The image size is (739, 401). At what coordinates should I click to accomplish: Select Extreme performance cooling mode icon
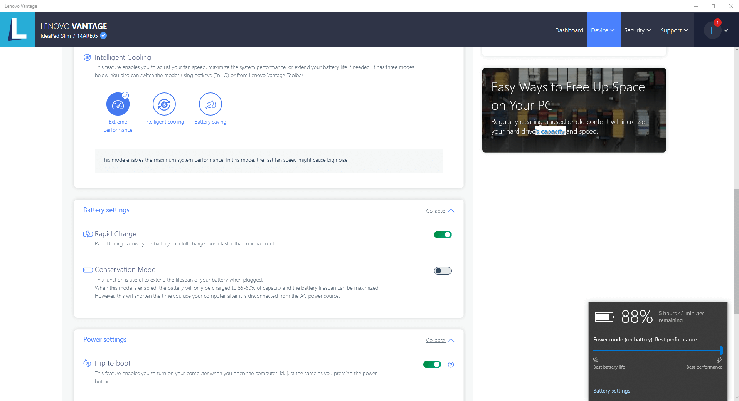(x=118, y=104)
